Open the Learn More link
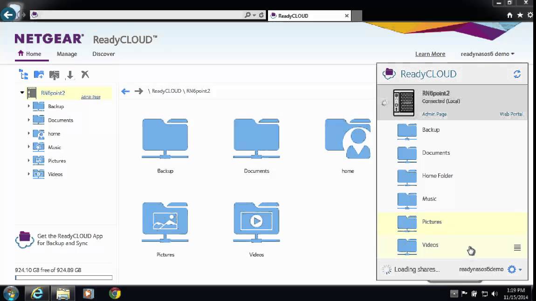Screen dimensions: 536x301 pos(430,54)
